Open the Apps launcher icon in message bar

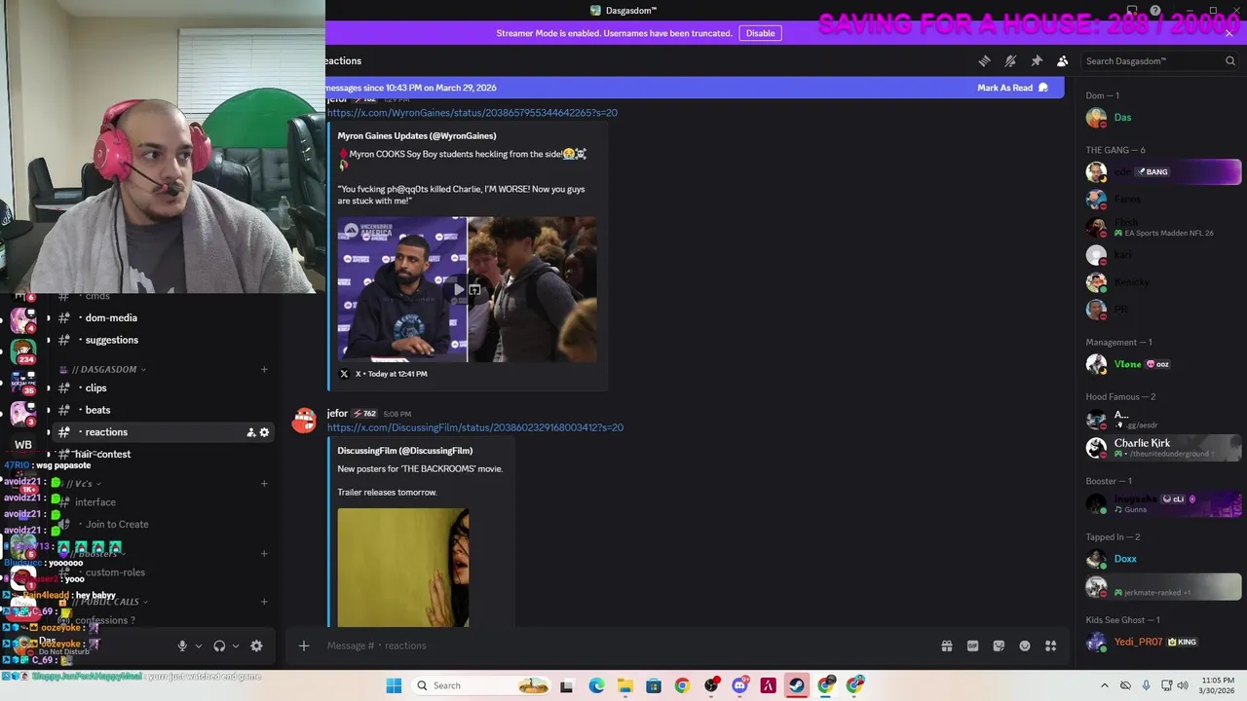[x=1051, y=646]
